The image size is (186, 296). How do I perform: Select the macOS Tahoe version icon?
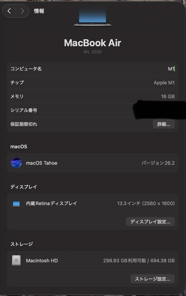(x=16, y=163)
